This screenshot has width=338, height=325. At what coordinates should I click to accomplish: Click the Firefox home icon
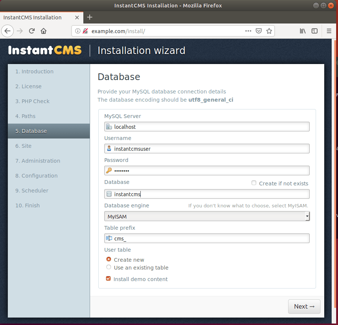click(44, 31)
